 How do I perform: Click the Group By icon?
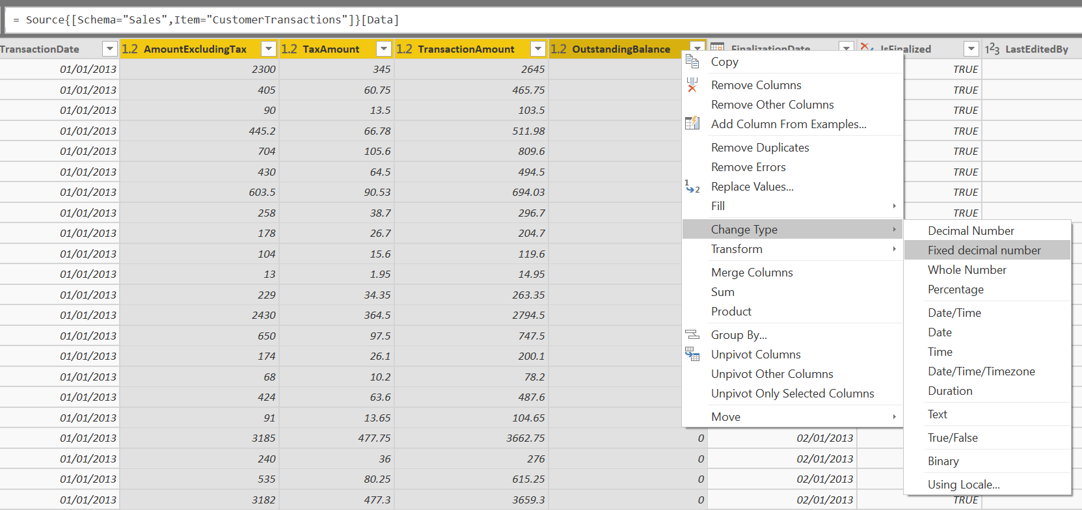(x=692, y=335)
